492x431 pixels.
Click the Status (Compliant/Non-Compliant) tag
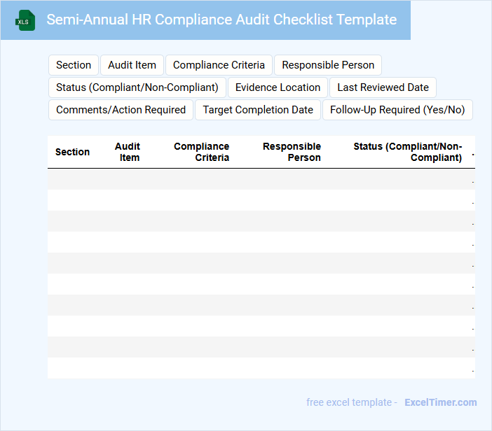click(137, 87)
